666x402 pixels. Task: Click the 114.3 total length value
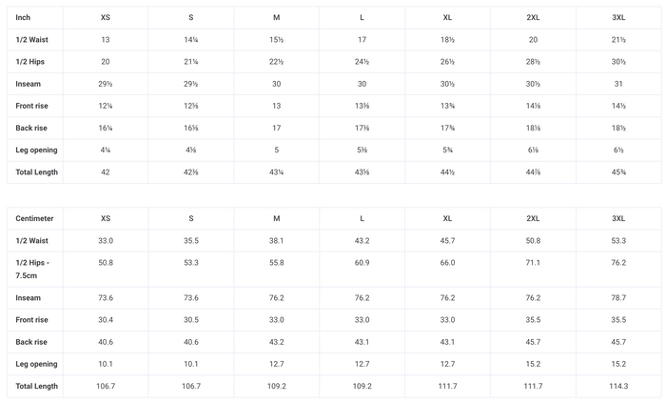(x=618, y=386)
